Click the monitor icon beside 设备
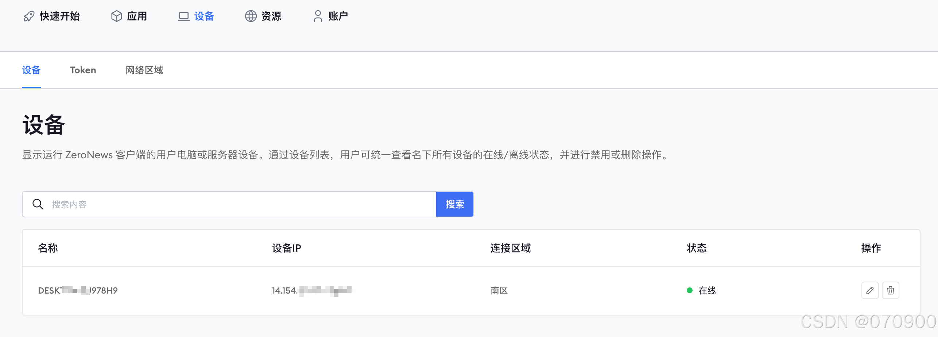This screenshot has height=337, width=938. [x=183, y=16]
